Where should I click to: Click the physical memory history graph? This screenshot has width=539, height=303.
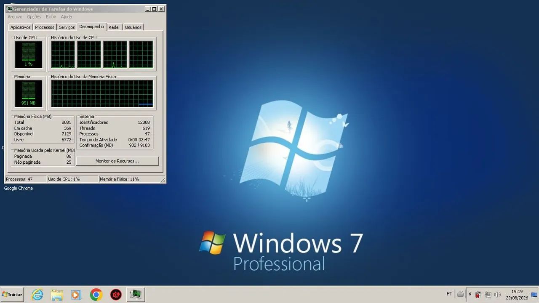tap(102, 93)
